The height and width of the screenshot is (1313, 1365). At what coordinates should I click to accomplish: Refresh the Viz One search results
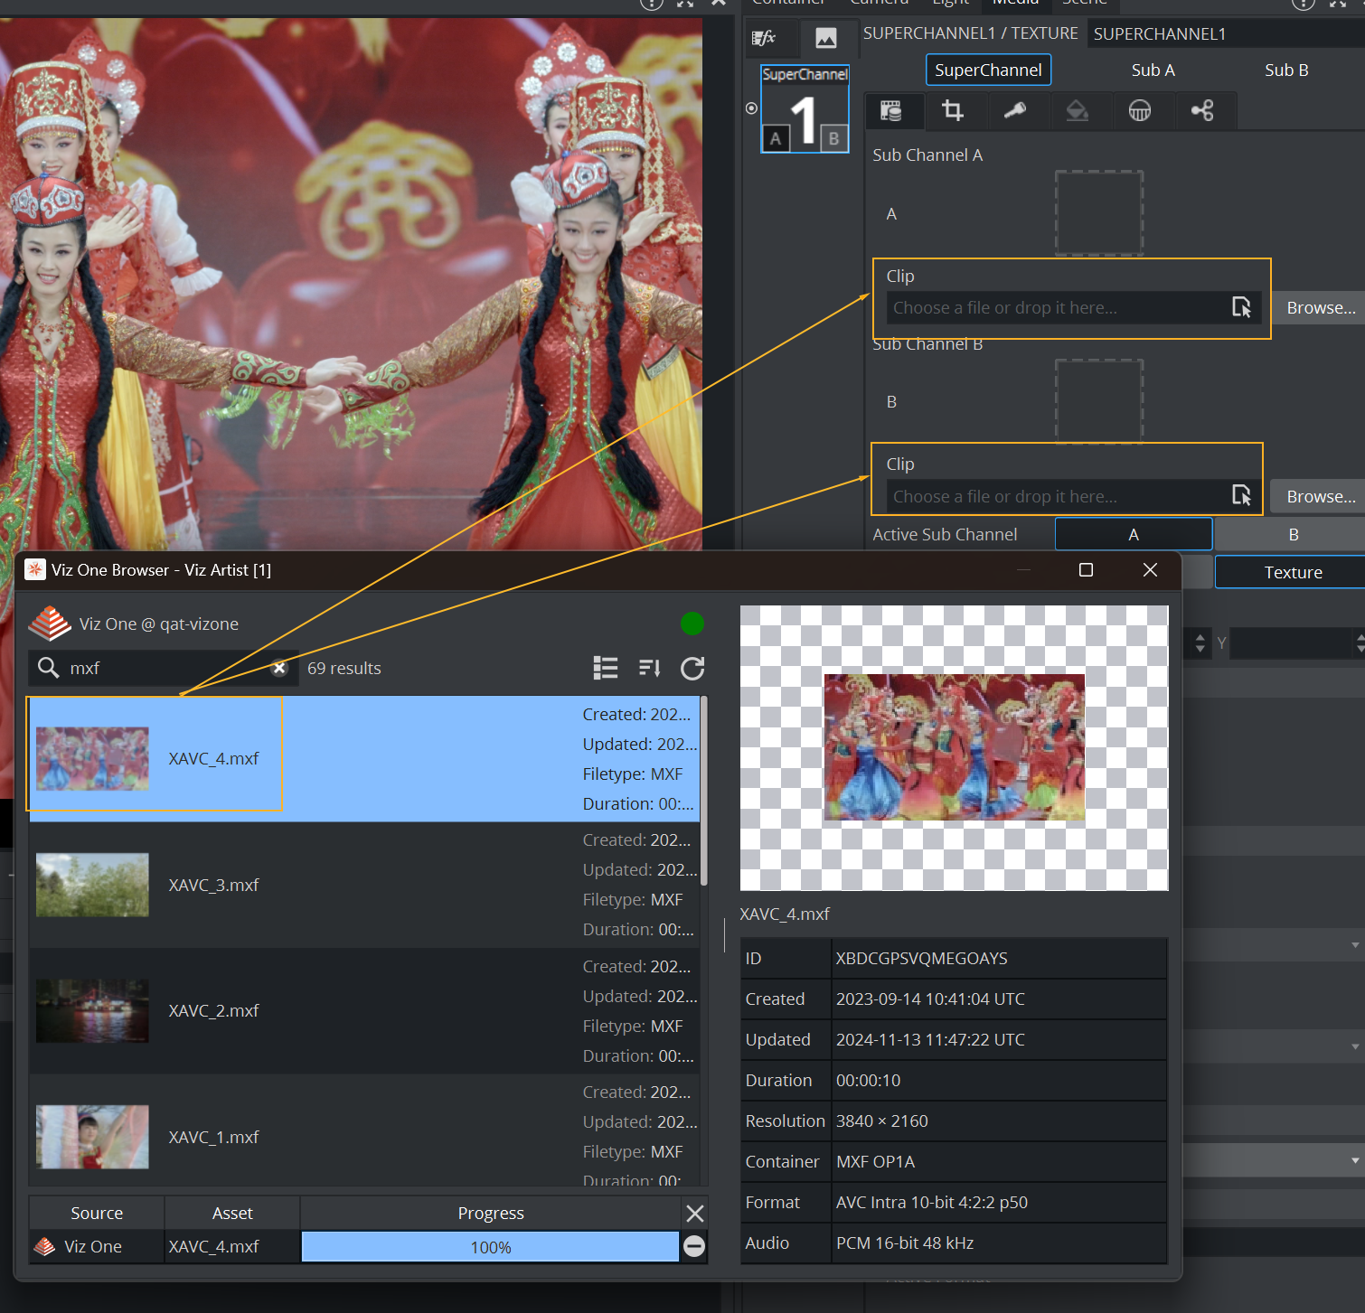[x=692, y=668]
